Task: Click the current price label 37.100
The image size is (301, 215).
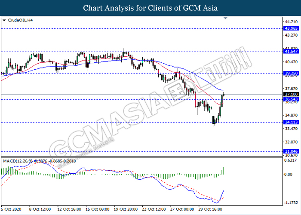Action: click(x=291, y=94)
